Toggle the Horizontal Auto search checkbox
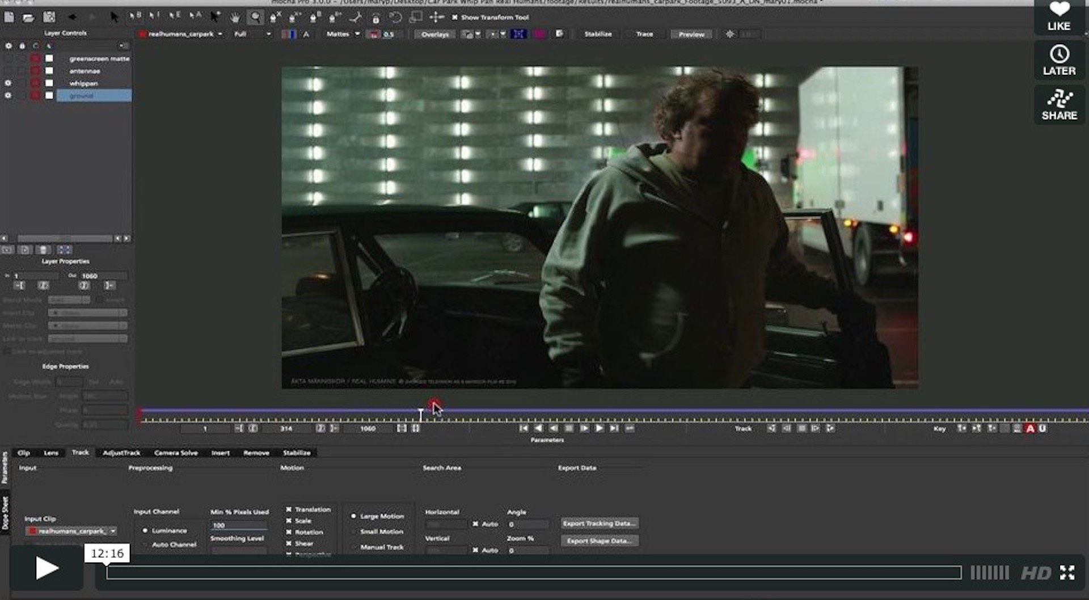This screenshot has width=1089, height=600. click(x=475, y=524)
